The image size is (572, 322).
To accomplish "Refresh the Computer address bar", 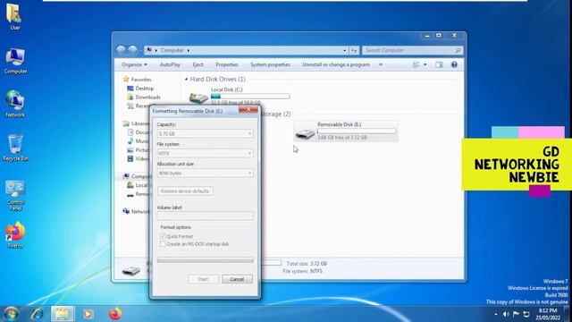I will click(354, 50).
